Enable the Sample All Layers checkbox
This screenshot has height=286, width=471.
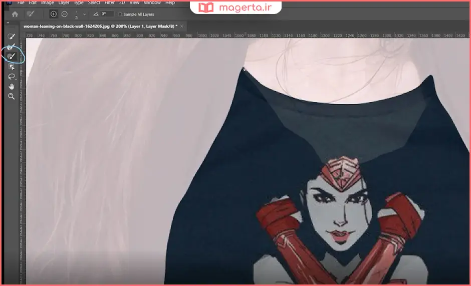point(120,14)
